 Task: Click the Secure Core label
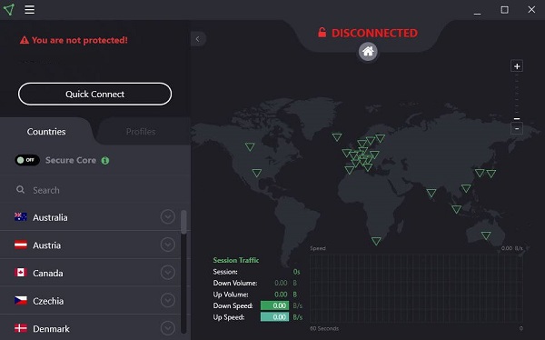71,160
